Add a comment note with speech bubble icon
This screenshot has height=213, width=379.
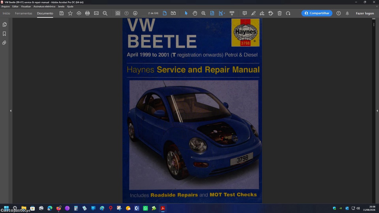pyautogui.click(x=245, y=13)
